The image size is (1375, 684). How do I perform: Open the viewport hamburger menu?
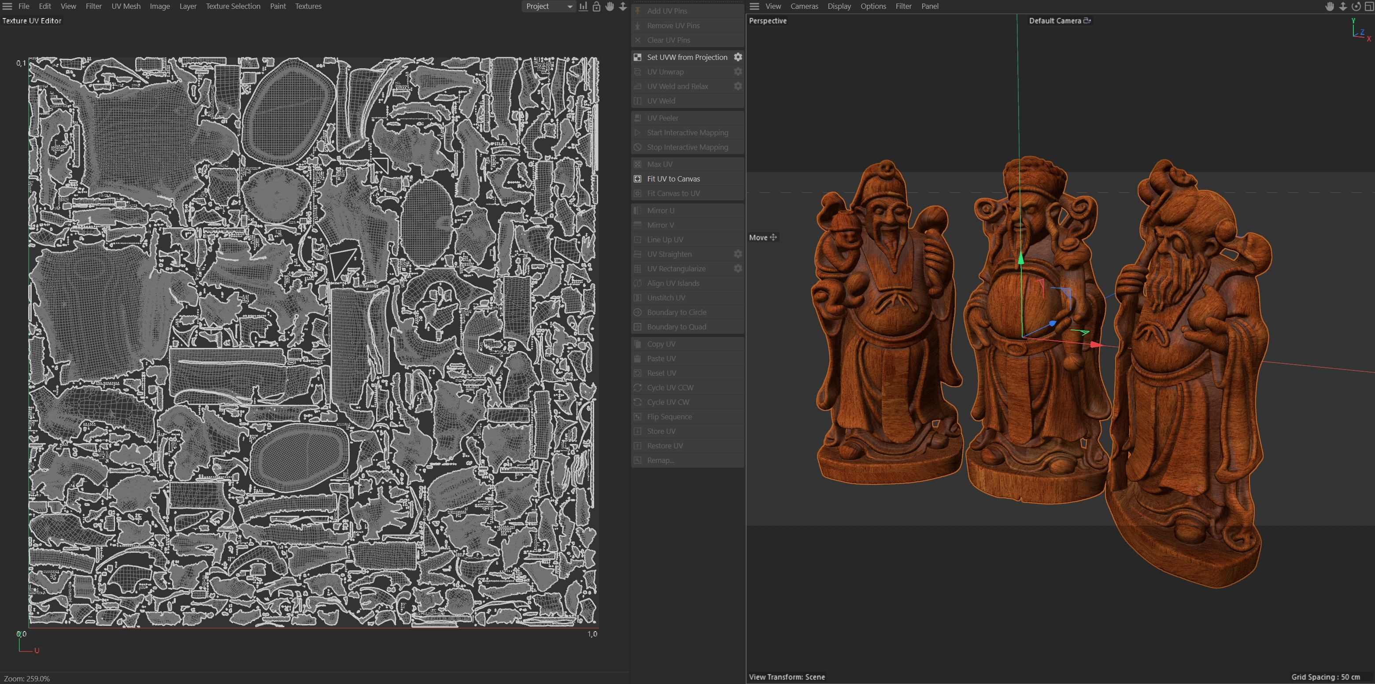(754, 7)
